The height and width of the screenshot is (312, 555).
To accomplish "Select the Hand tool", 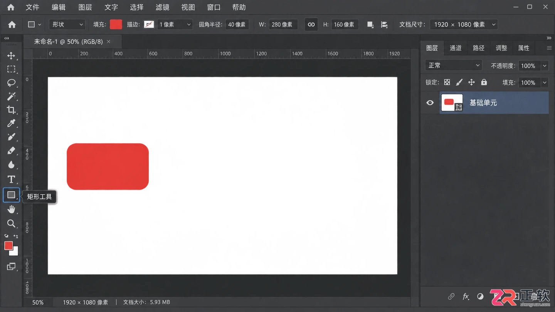I will (x=11, y=210).
